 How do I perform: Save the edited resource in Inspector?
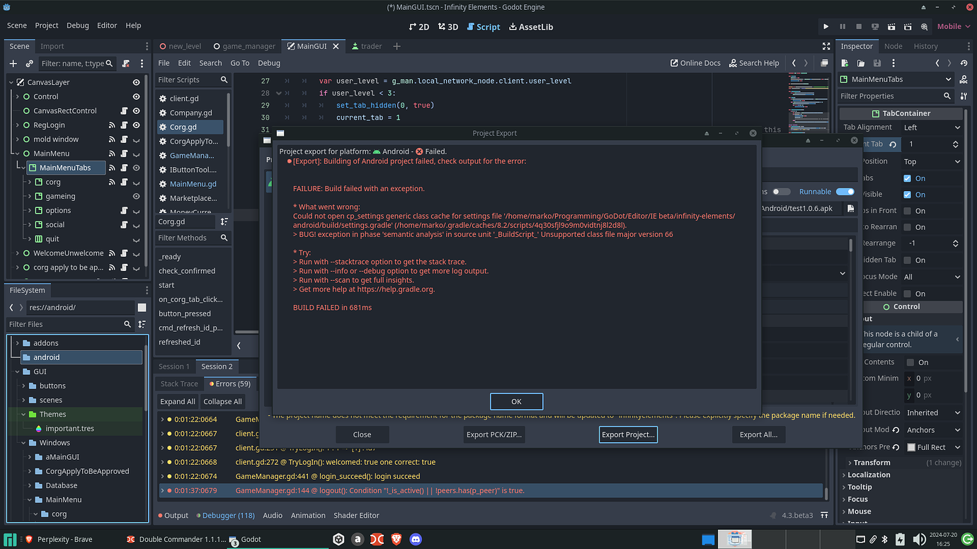(x=878, y=63)
